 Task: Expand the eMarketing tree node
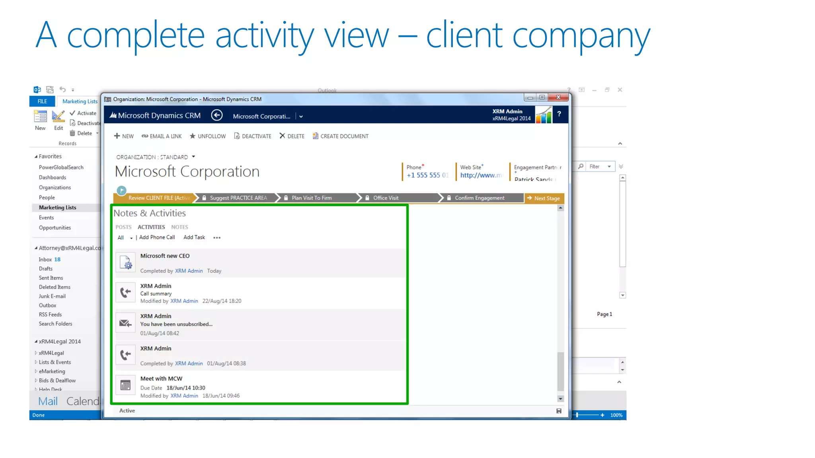point(36,371)
